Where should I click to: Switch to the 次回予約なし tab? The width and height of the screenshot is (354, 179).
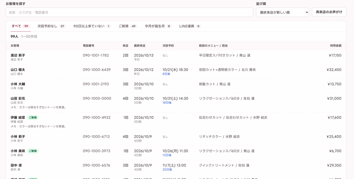click(x=52, y=26)
